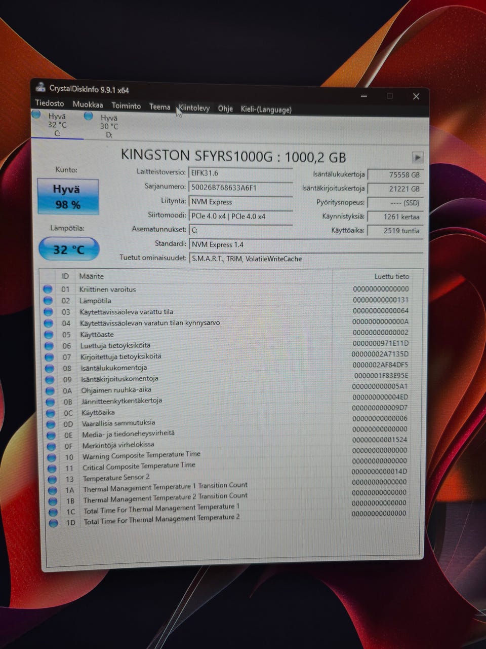The width and height of the screenshot is (486, 649).
Task: Click the Isäntälukukertoja value 75558 GB
Action: (x=395, y=175)
